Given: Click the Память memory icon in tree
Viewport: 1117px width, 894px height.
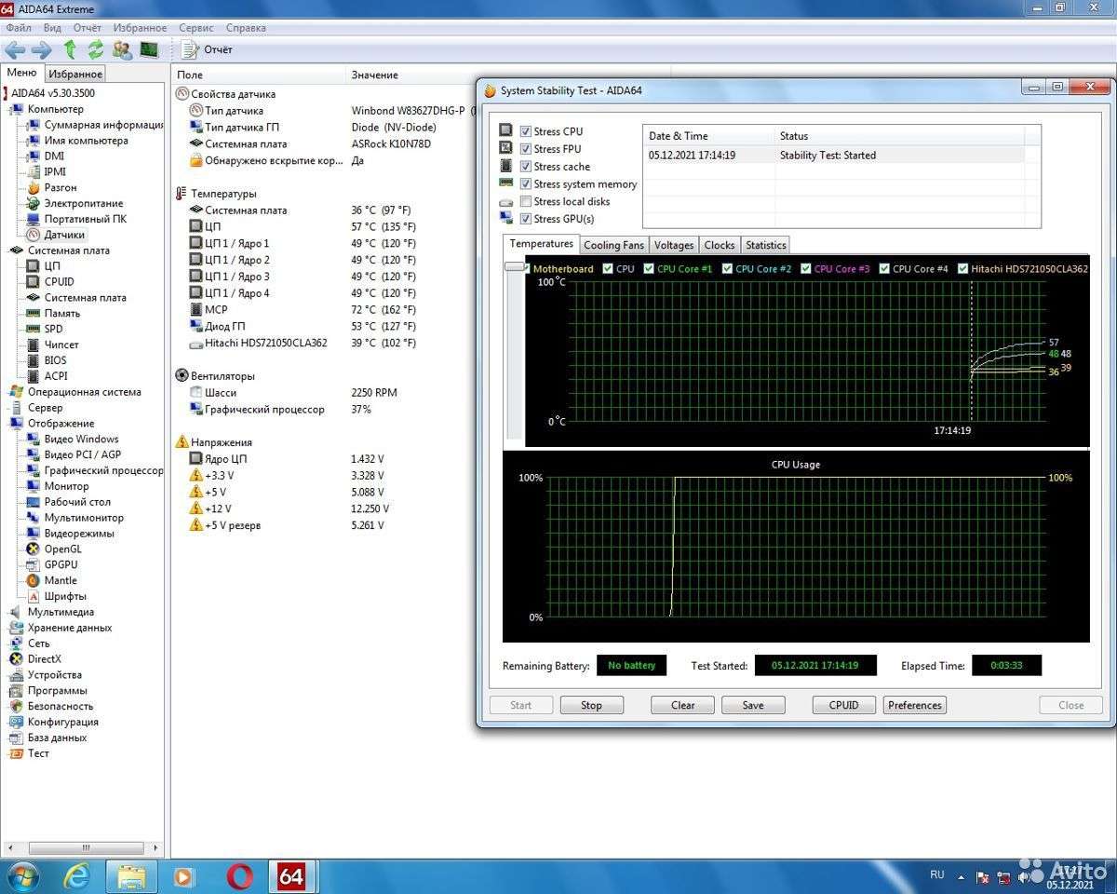Looking at the screenshot, I should pos(34,313).
